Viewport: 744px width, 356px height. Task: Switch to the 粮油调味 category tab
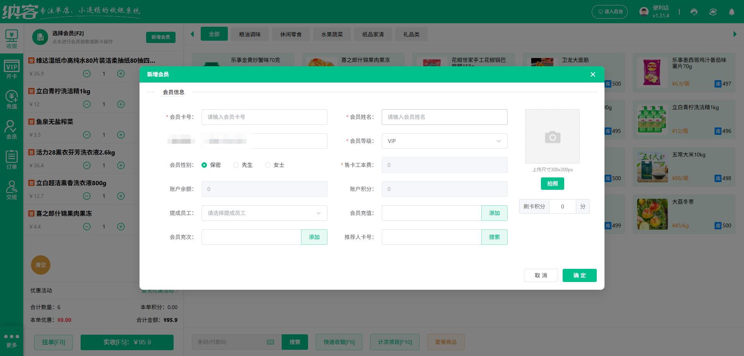point(250,34)
